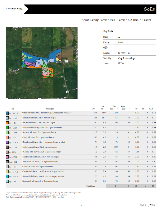Click the cyan swatch for Harvard silt loam
163x211 pixels.
tap(7, 176)
